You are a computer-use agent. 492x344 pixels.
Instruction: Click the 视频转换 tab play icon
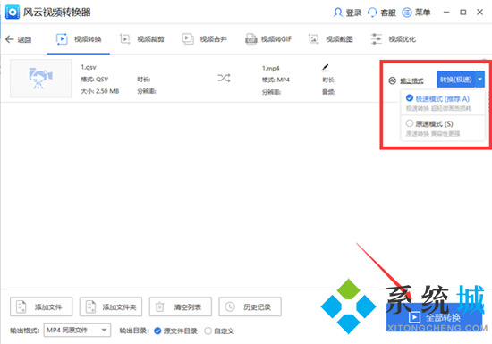pos(62,39)
